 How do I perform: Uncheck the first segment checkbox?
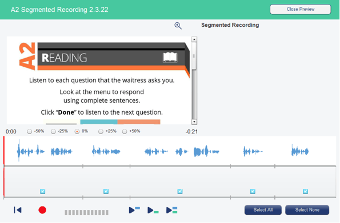pyautogui.click(x=43, y=191)
